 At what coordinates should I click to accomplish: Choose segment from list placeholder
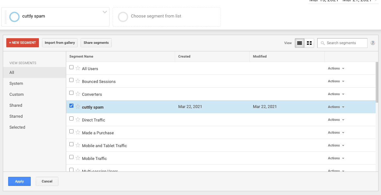pos(167,17)
